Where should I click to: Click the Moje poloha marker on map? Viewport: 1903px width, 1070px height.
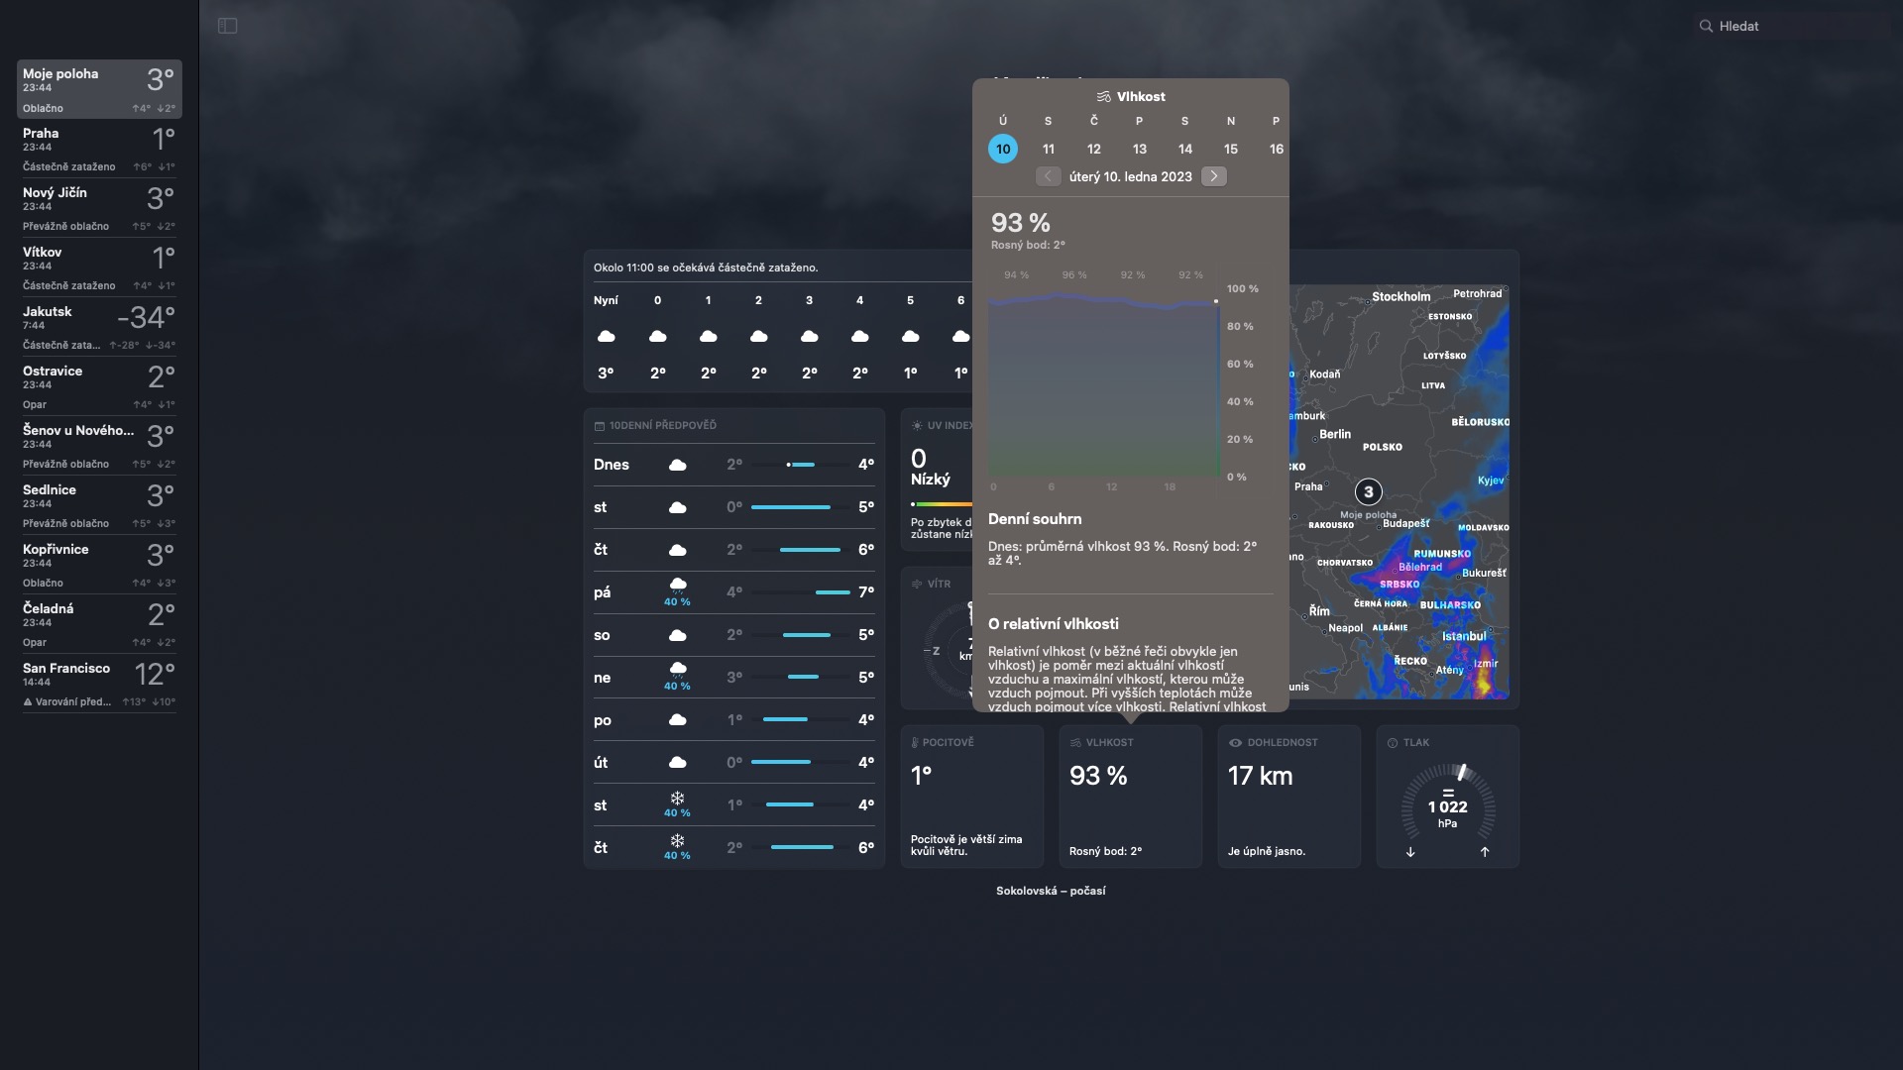click(1368, 492)
